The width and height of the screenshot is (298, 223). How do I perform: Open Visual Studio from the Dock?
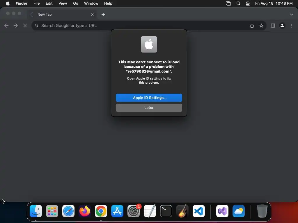tap(222, 211)
